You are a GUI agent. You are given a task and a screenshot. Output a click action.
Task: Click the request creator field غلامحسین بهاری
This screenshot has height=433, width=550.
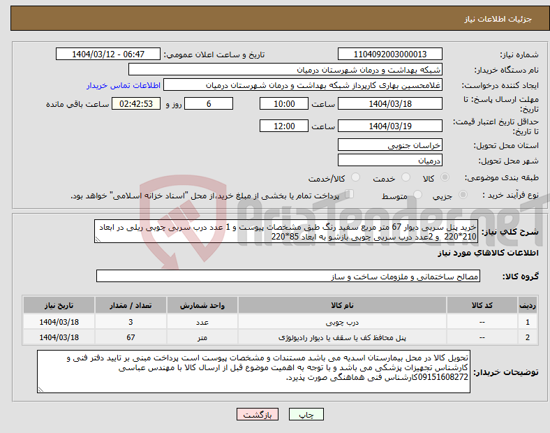coord(303,85)
